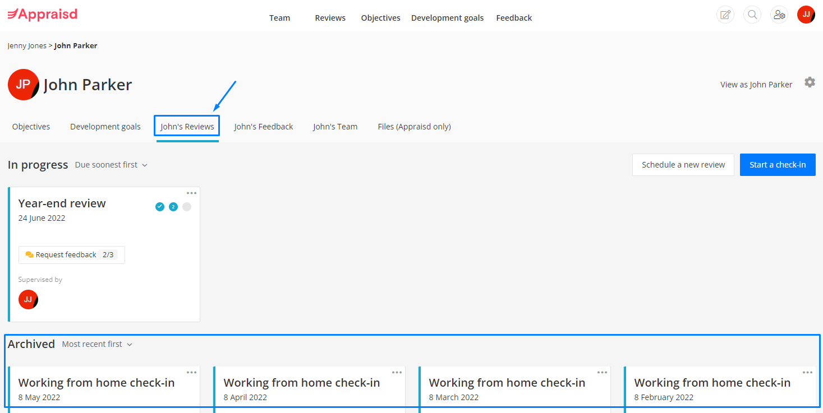Open the Year-end review title
823x413 pixels.
tap(62, 203)
